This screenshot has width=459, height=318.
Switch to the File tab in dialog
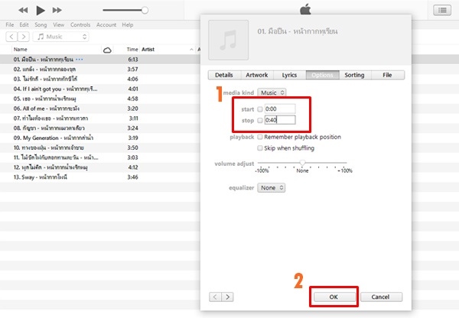(387, 75)
